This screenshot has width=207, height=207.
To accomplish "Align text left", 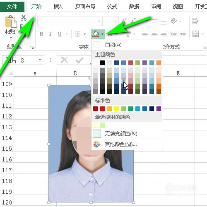I will pos(145,34).
